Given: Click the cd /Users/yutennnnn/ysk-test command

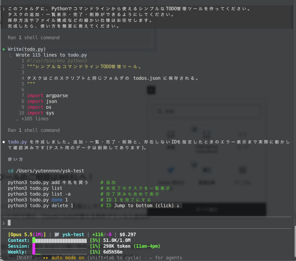Looking at the screenshot, I should (46, 171).
